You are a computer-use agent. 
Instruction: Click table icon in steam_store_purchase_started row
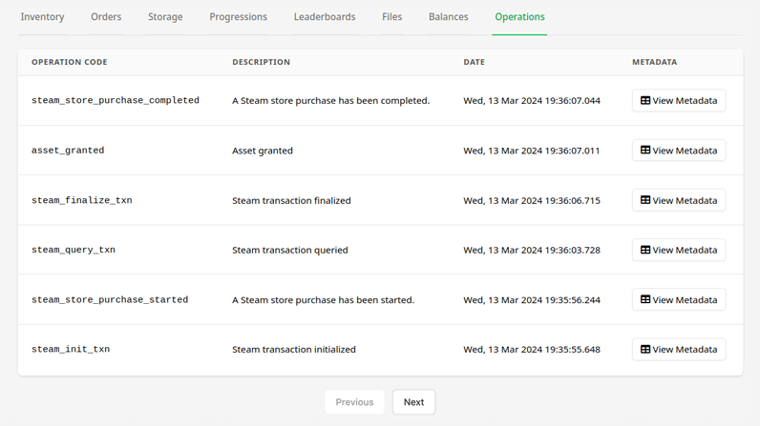pos(645,300)
